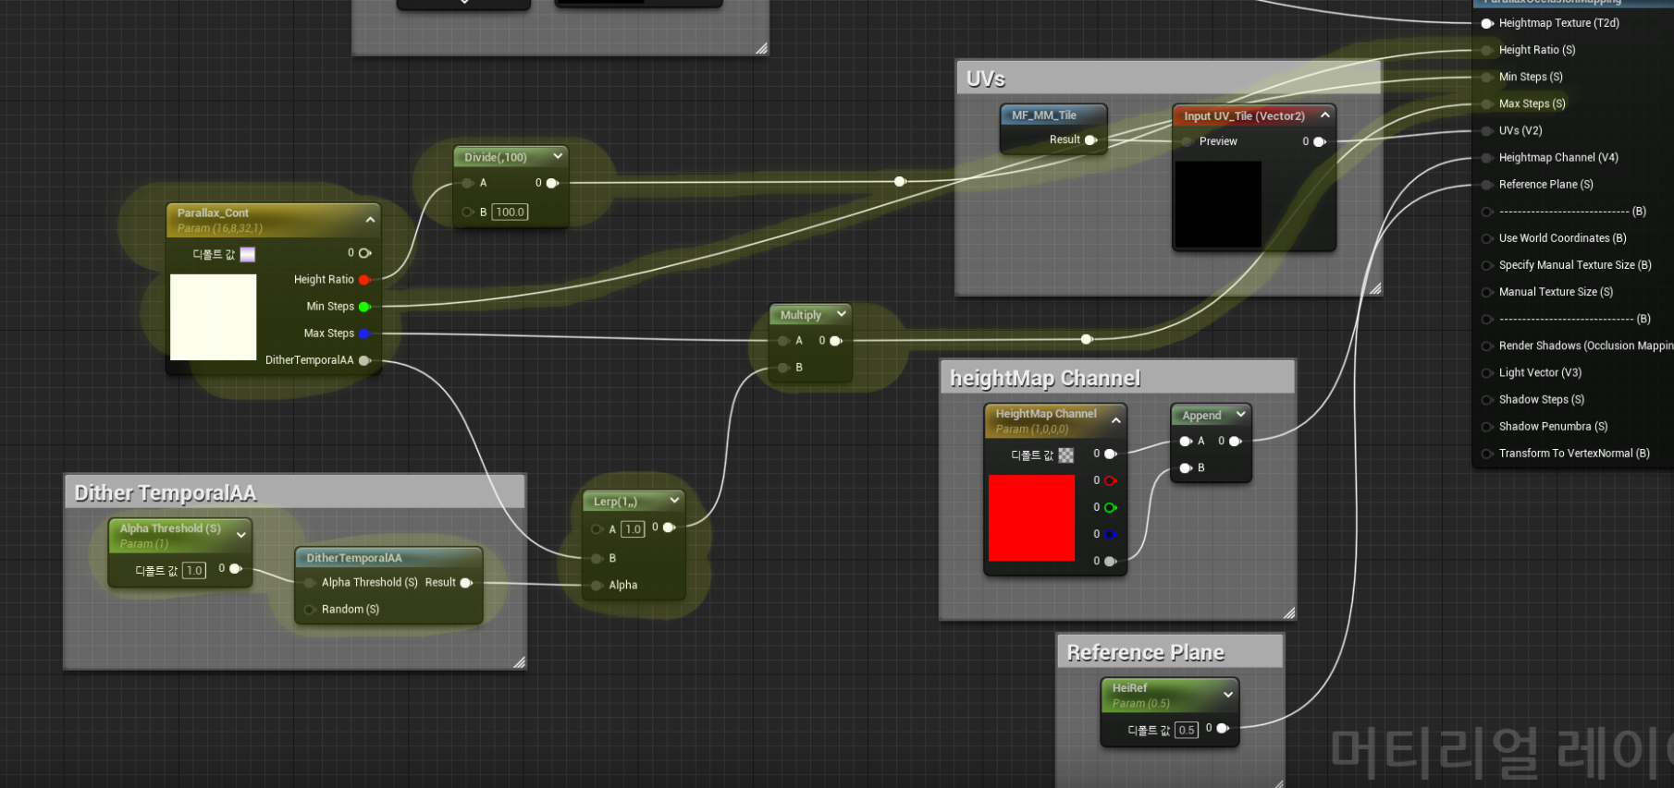This screenshot has width=1674, height=788.
Task: Click the white preview of Parallax_Cont
Action: click(214, 317)
